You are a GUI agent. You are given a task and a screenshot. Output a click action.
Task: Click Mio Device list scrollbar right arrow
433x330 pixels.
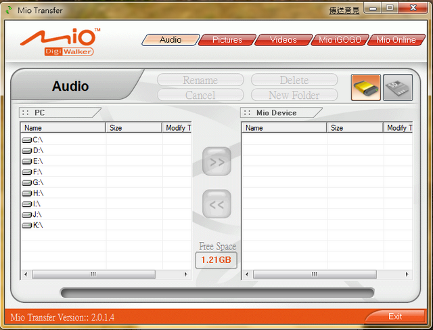point(407,274)
